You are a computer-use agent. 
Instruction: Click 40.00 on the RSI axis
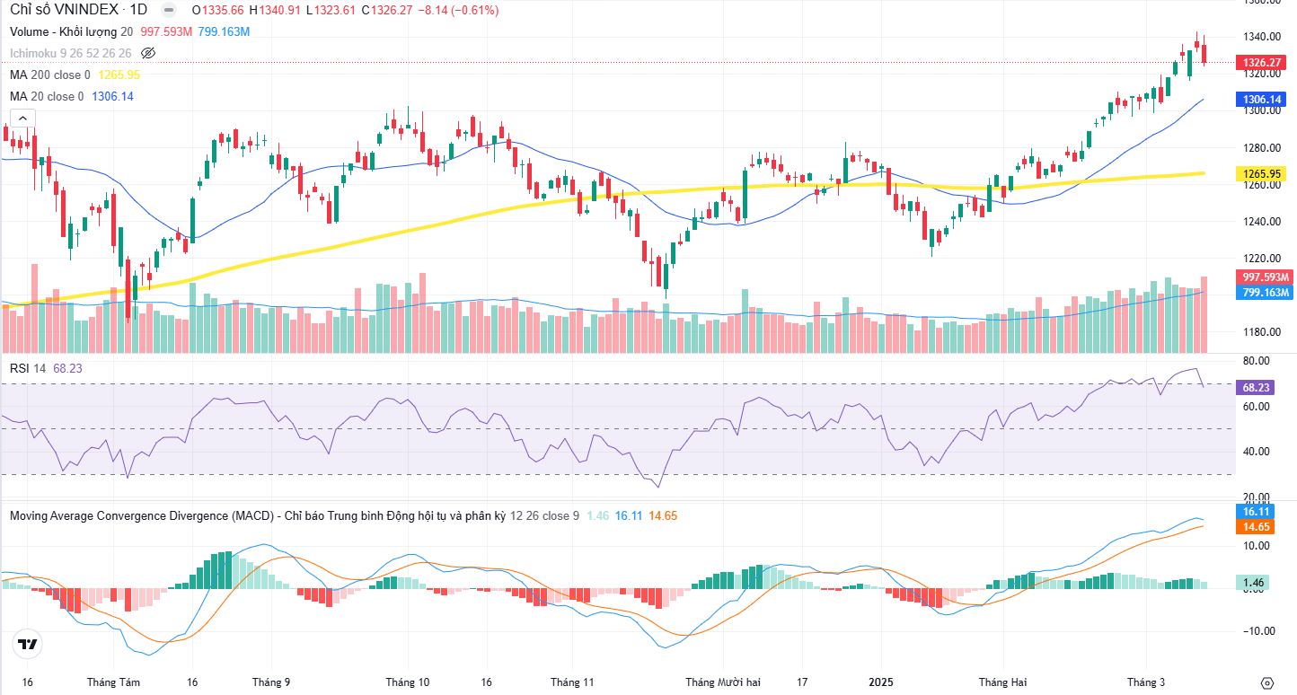click(x=1257, y=452)
